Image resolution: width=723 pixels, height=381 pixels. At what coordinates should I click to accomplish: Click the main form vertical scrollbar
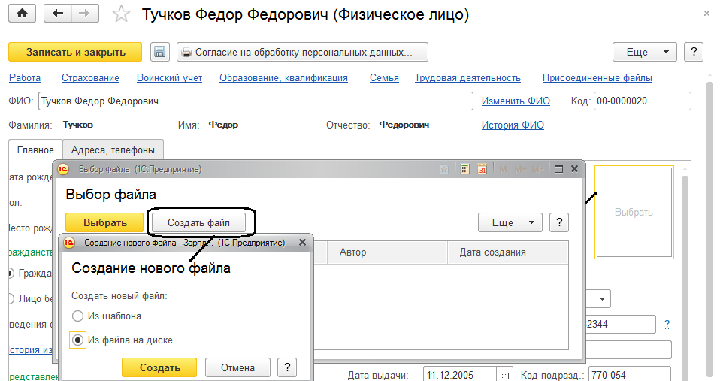coord(710,231)
